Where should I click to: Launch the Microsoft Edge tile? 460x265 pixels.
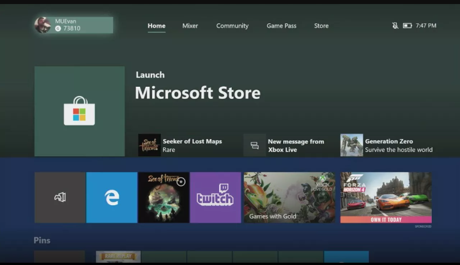[x=112, y=197]
